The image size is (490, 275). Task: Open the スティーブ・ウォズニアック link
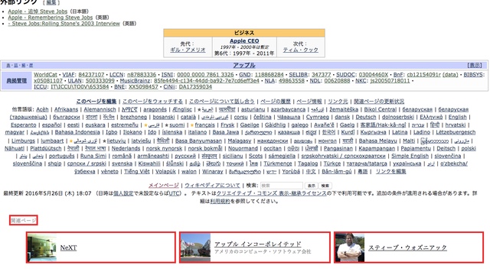pyautogui.click(x=408, y=247)
